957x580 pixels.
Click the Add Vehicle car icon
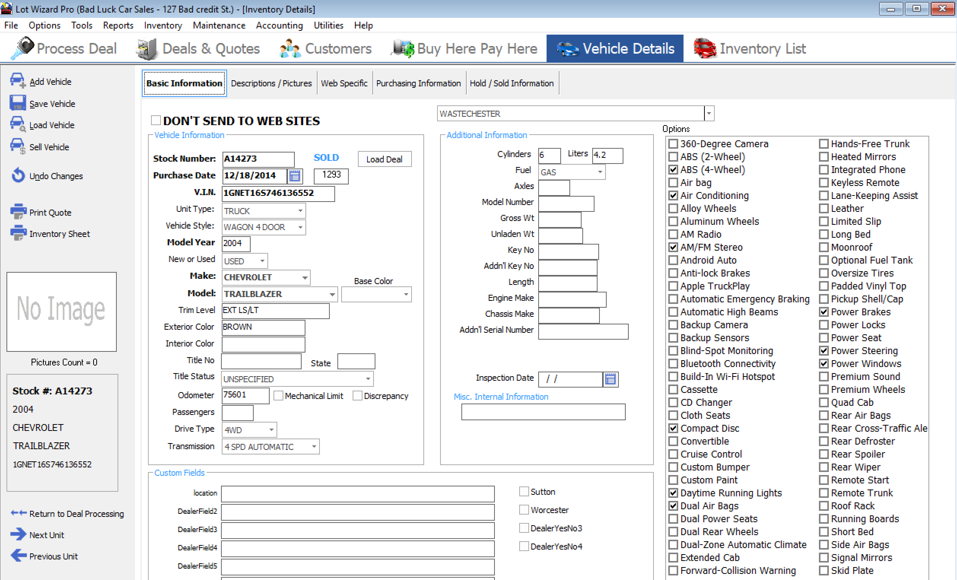click(17, 80)
